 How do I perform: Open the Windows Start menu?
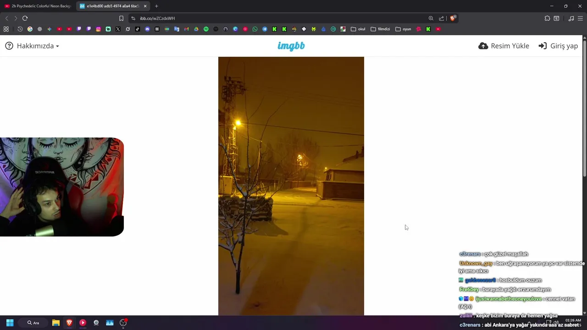pyautogui.click(x=10, y=323)
